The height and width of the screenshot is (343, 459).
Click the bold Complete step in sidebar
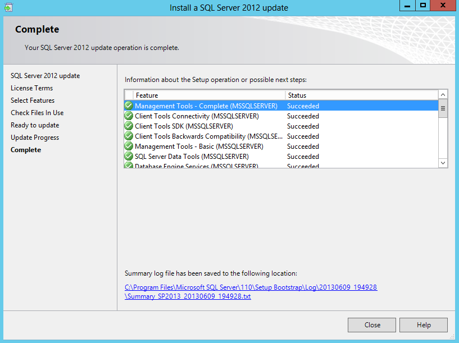26,150
